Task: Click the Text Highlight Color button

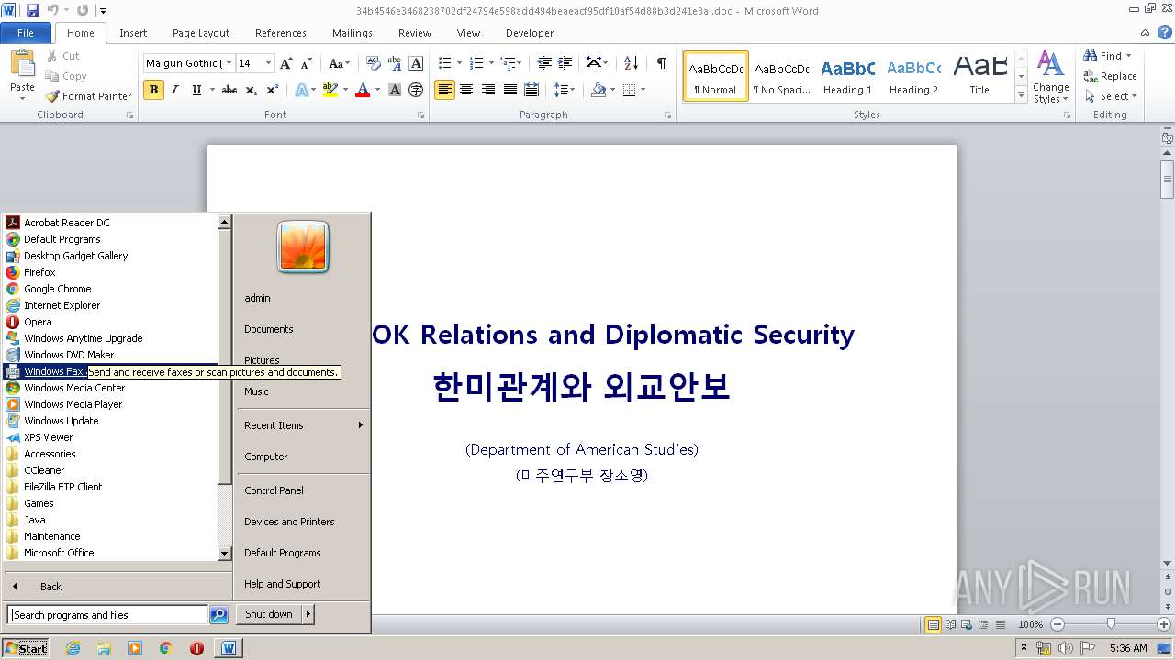Action: point(330,90)
